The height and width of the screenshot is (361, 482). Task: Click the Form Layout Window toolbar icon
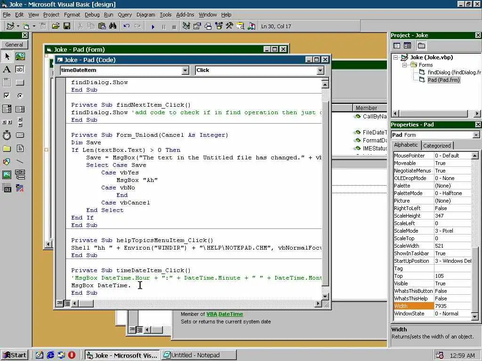[x=208, y=26]
